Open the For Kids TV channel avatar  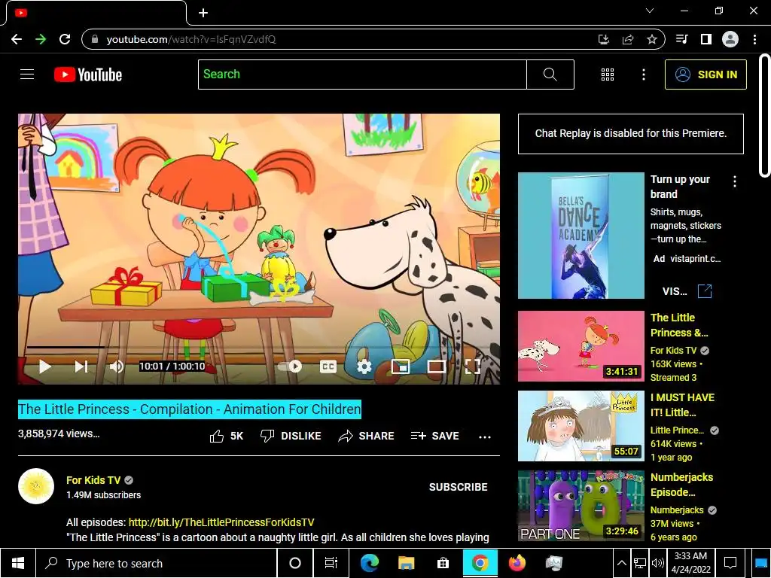[x=36, y=487]
